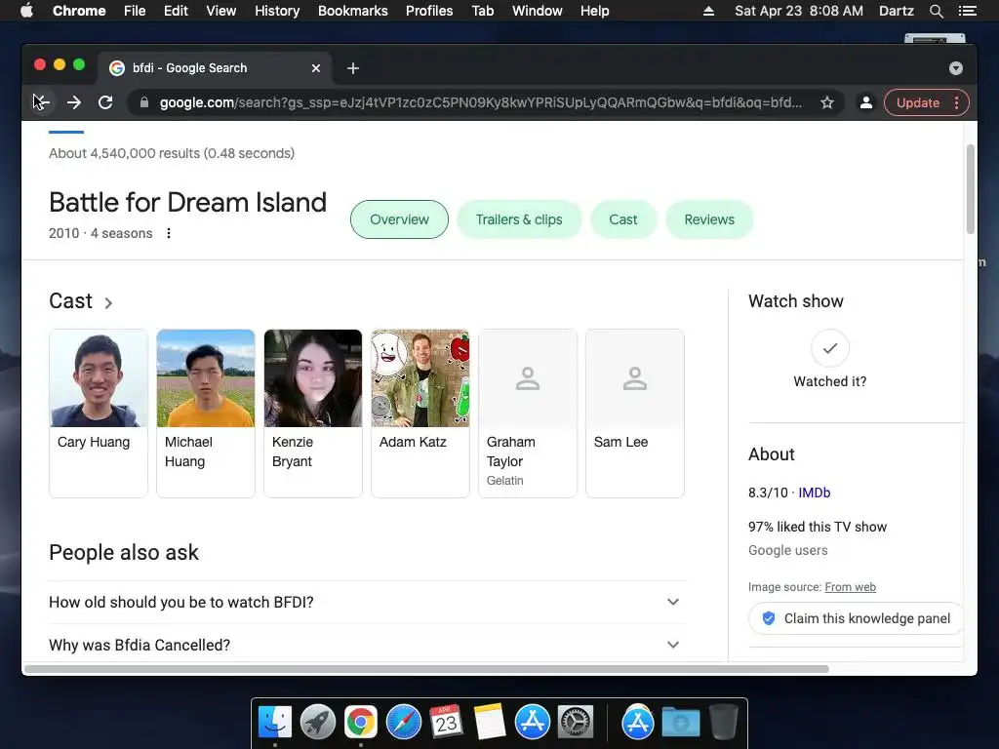The width and height of the screenshot is (999, 749).
Task: Open the Tab menu
Action: click(482, 11)
